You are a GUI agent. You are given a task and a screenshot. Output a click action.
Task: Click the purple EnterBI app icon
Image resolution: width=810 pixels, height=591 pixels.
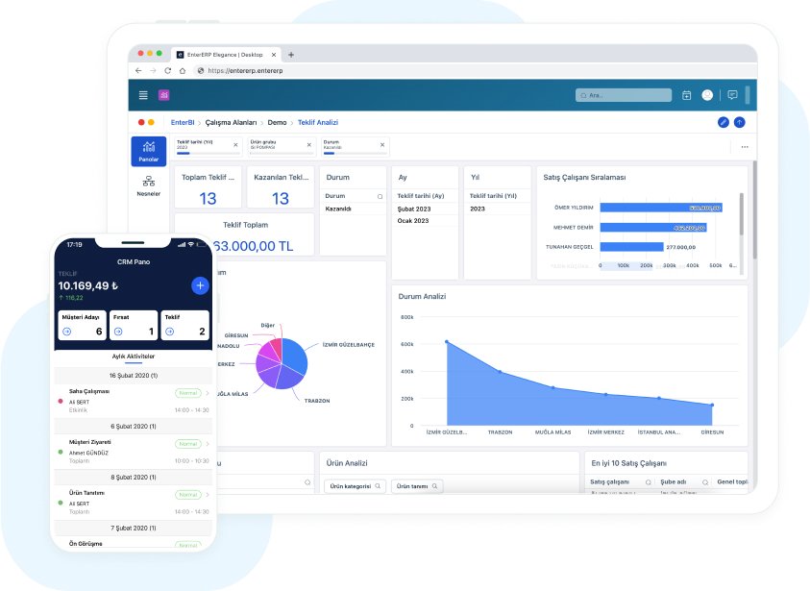pos(163,95)
